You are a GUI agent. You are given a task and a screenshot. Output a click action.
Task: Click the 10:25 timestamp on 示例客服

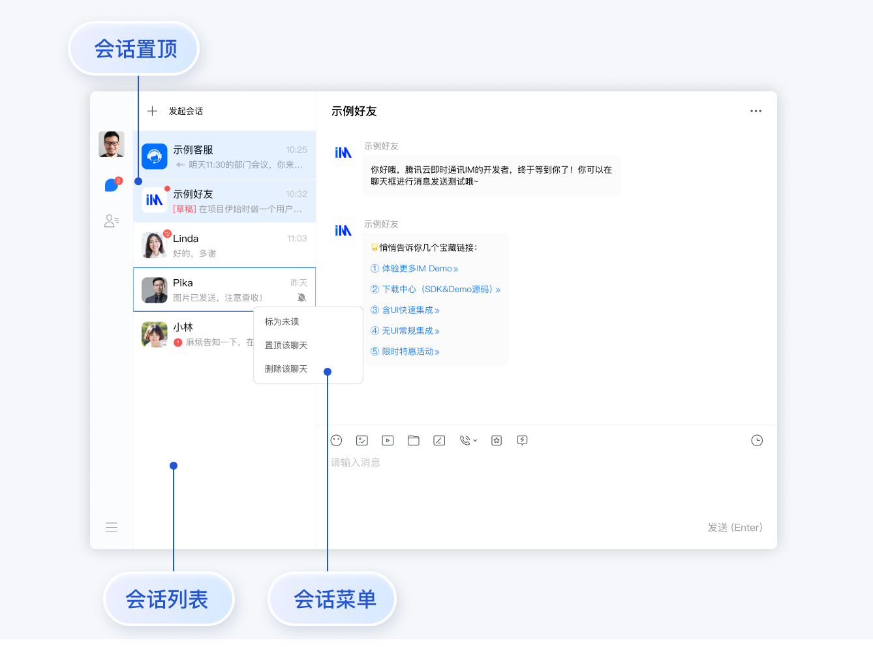coord(296,150)
